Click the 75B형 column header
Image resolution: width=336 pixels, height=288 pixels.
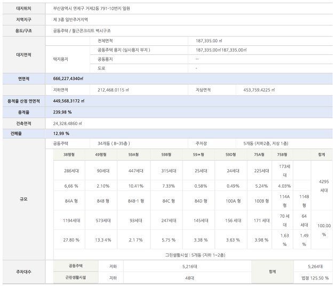282,155
